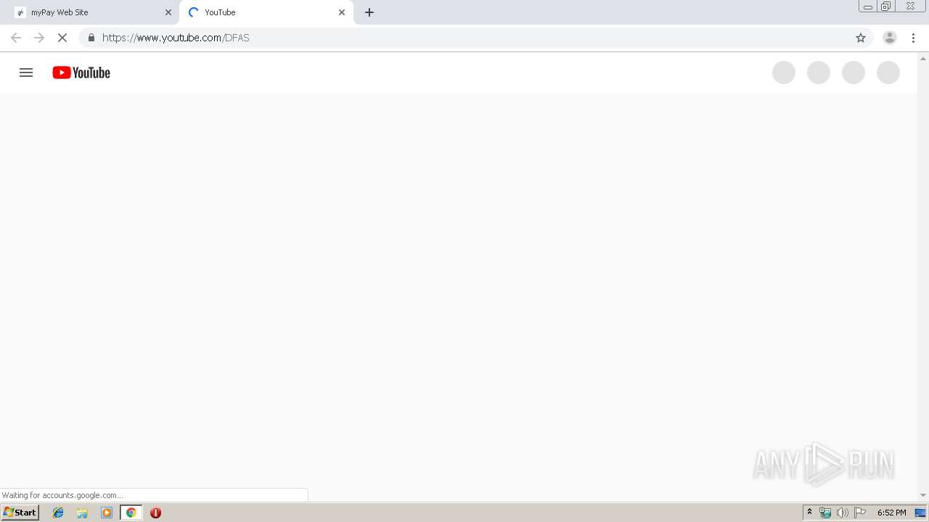This screenshot has width=929, height=522.
Task: Stop loading the page
Action: point(62,38)
